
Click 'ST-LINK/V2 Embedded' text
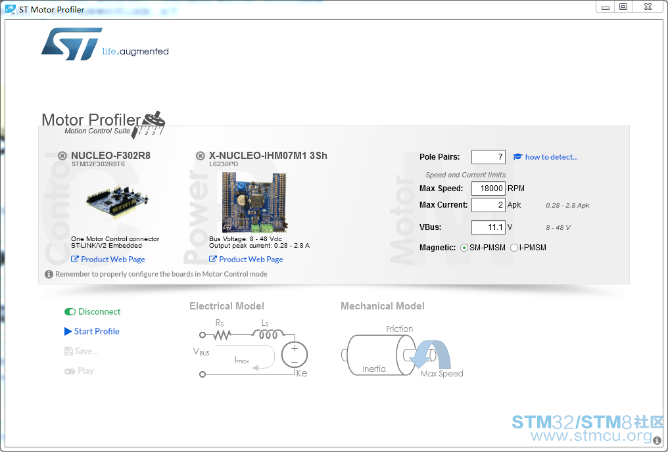point(107,246)
